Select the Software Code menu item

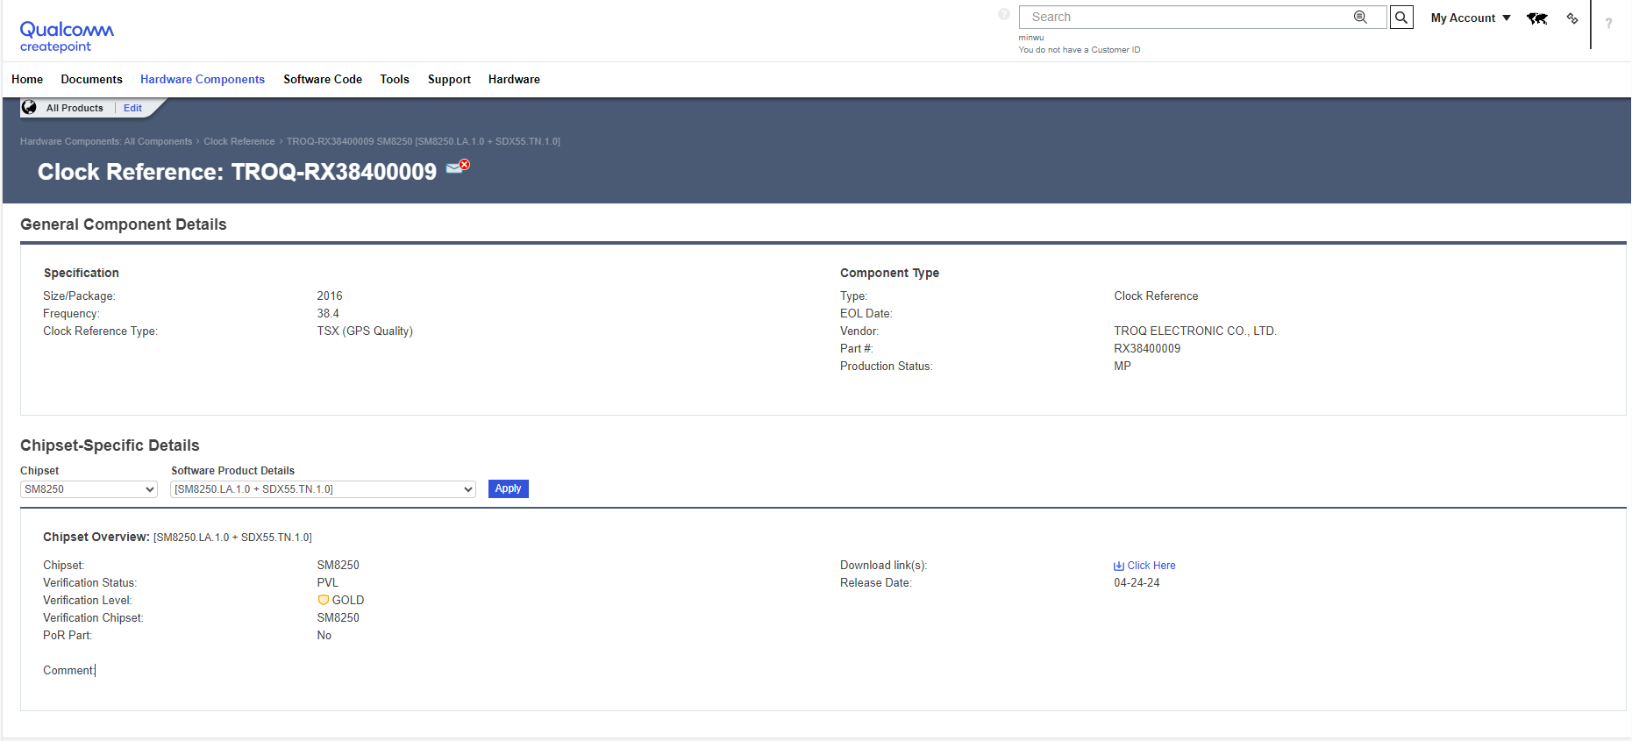323,80
